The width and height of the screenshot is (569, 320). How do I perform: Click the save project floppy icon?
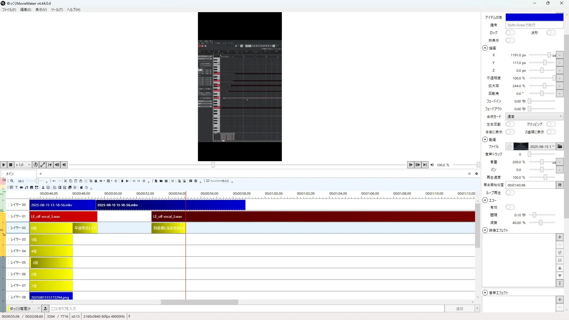[166, 181]
